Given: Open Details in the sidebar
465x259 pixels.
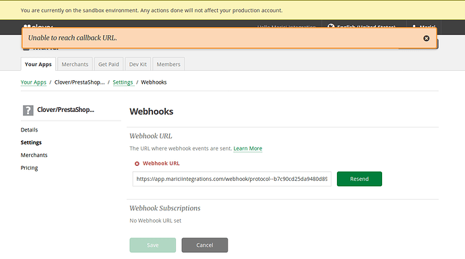Looking at the screenshot, I should click(x=30, y=129).
